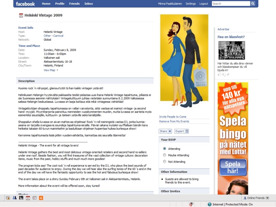Click the klassfest ad group photo

pyautogui.click(x=232, y=51)
